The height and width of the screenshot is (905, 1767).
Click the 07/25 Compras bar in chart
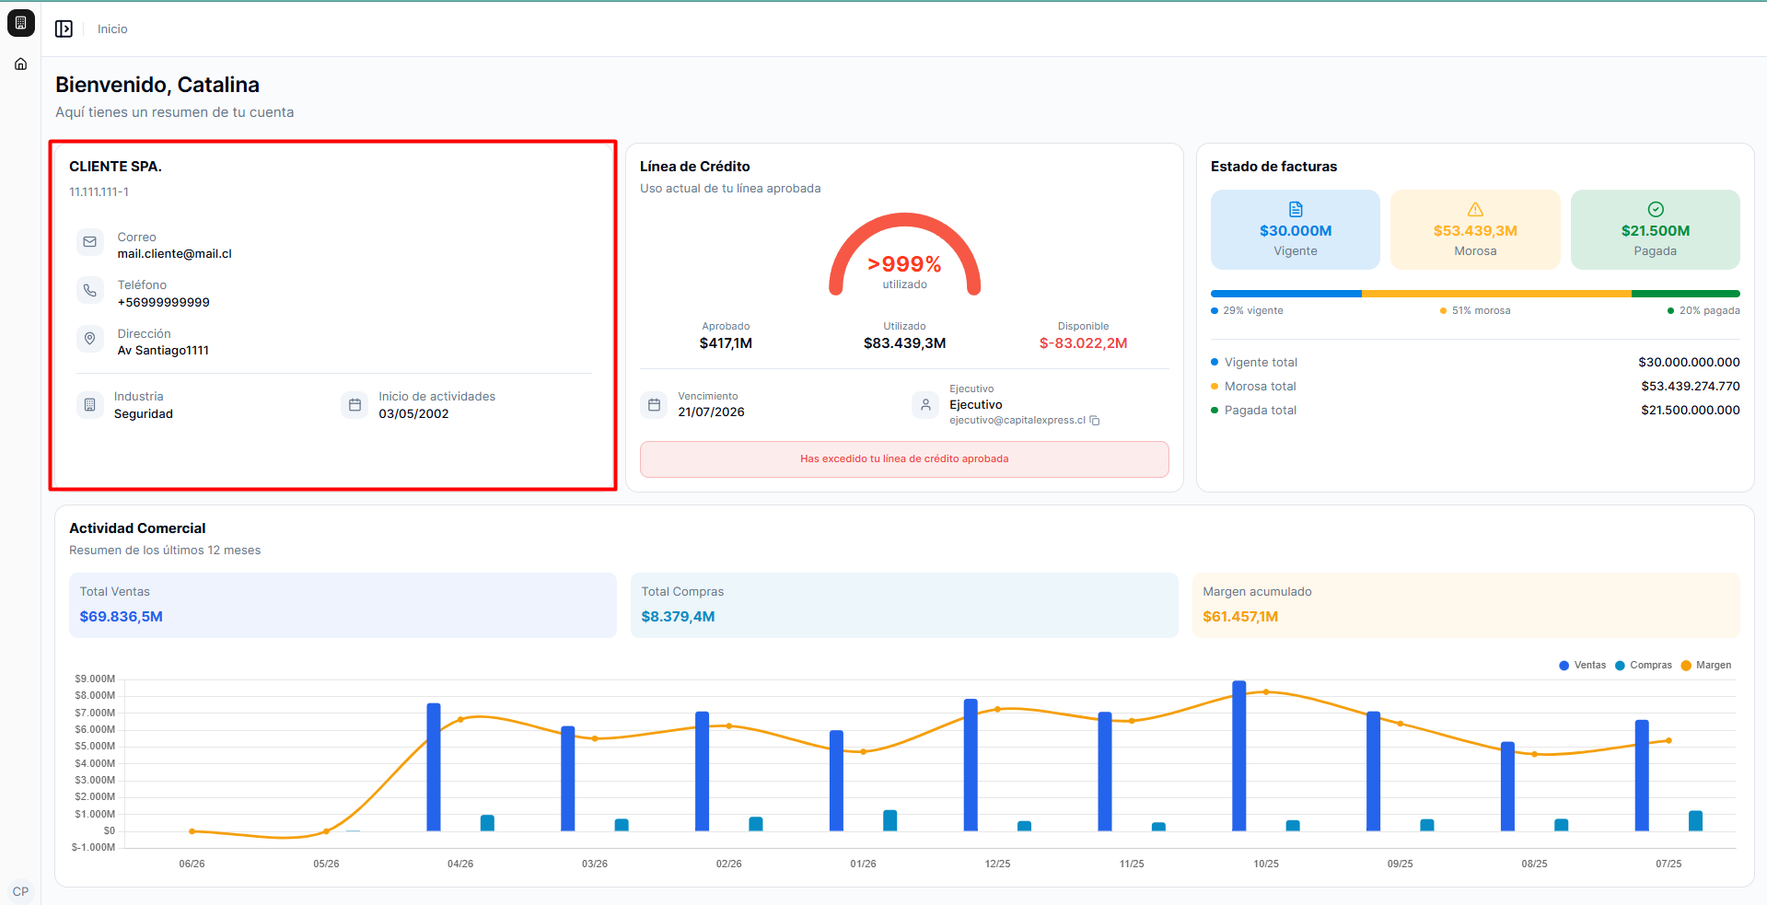click(1695, 820)
